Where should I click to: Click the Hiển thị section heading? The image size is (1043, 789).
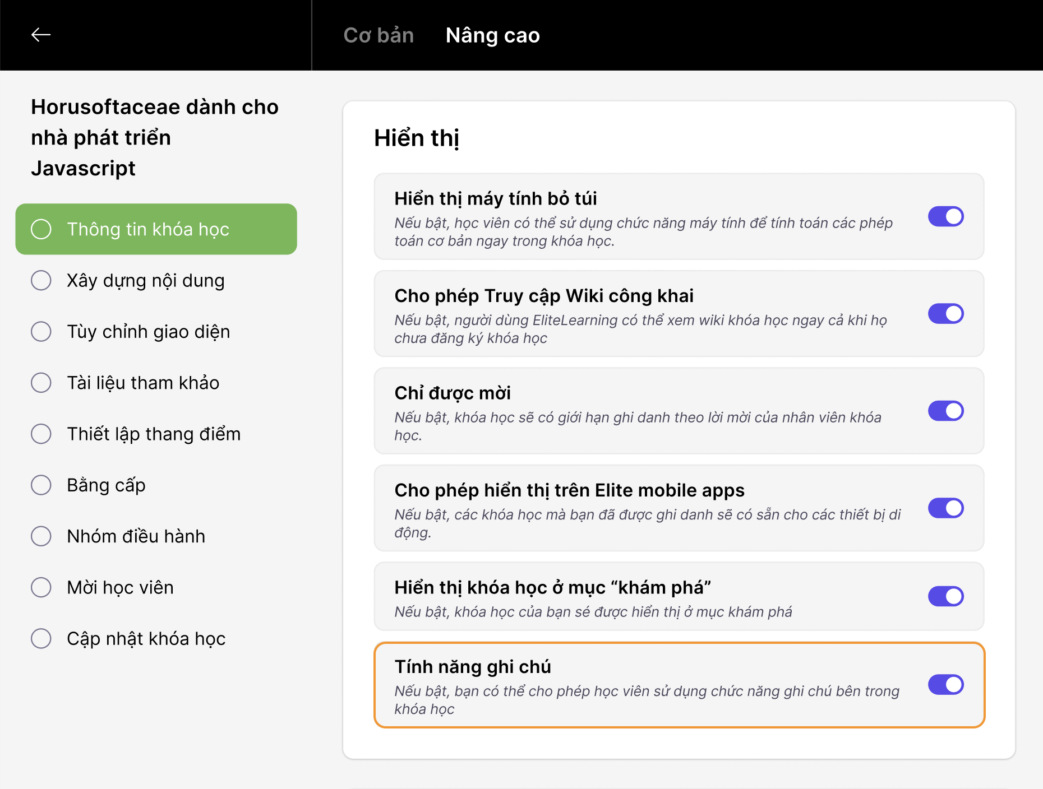(417, 138)
